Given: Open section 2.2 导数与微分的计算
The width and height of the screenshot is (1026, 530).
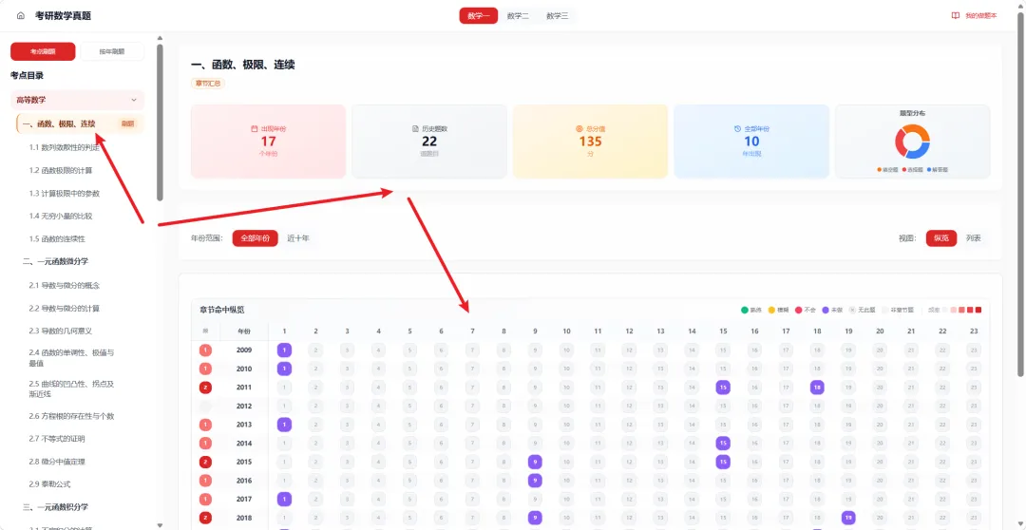Looking at the screenshot, I should tap(65, 308).
